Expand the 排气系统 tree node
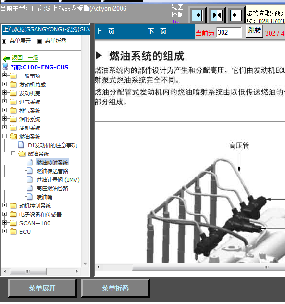The image size is (285, 304). pos(5,110)
